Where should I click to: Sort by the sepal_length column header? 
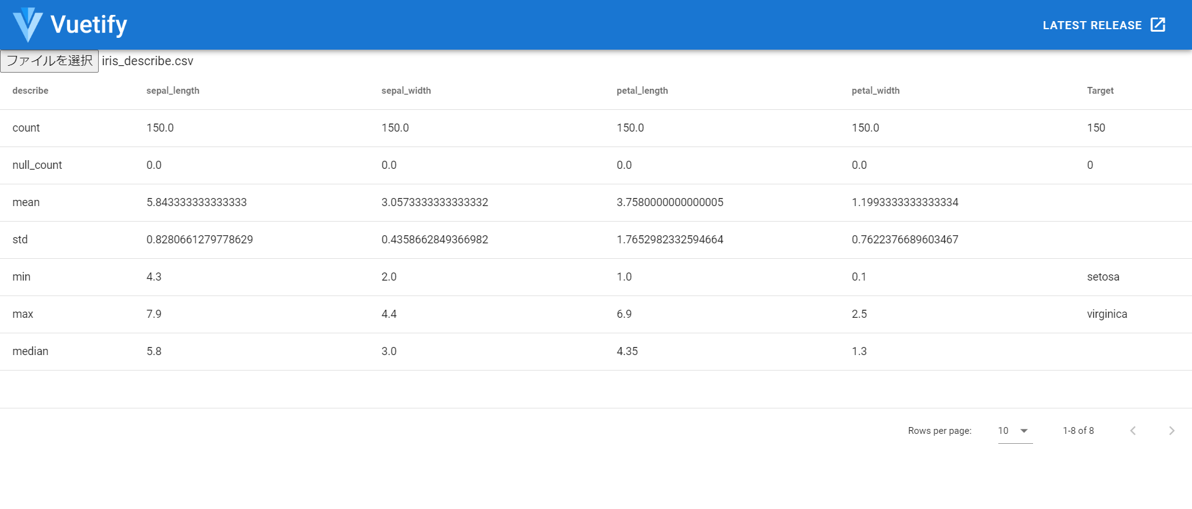[173, 91]
